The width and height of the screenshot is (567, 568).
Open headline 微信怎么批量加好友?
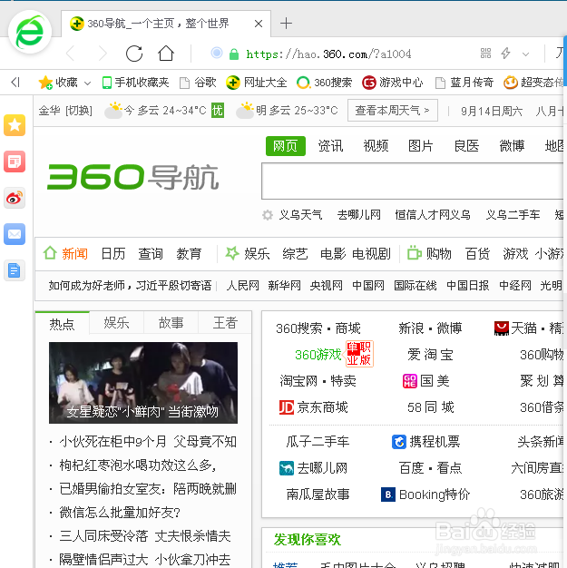click(120, 513)
